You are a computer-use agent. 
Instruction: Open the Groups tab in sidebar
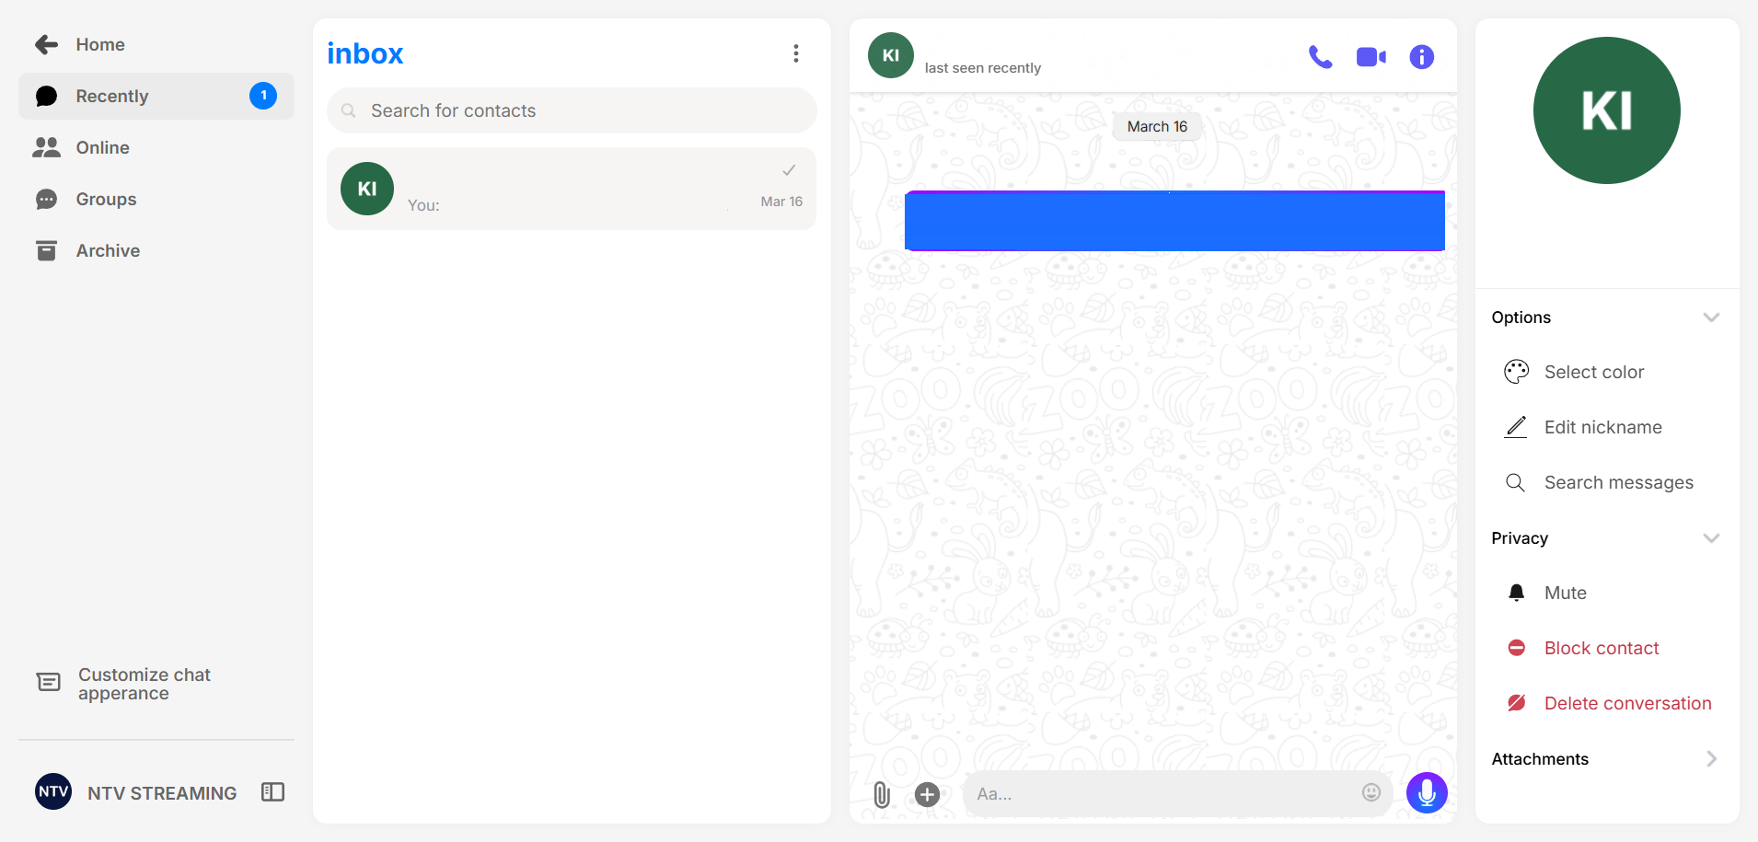(x=106, y=200)
